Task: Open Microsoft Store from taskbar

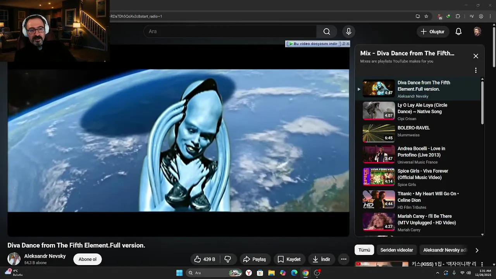Action: coord(260,273)
